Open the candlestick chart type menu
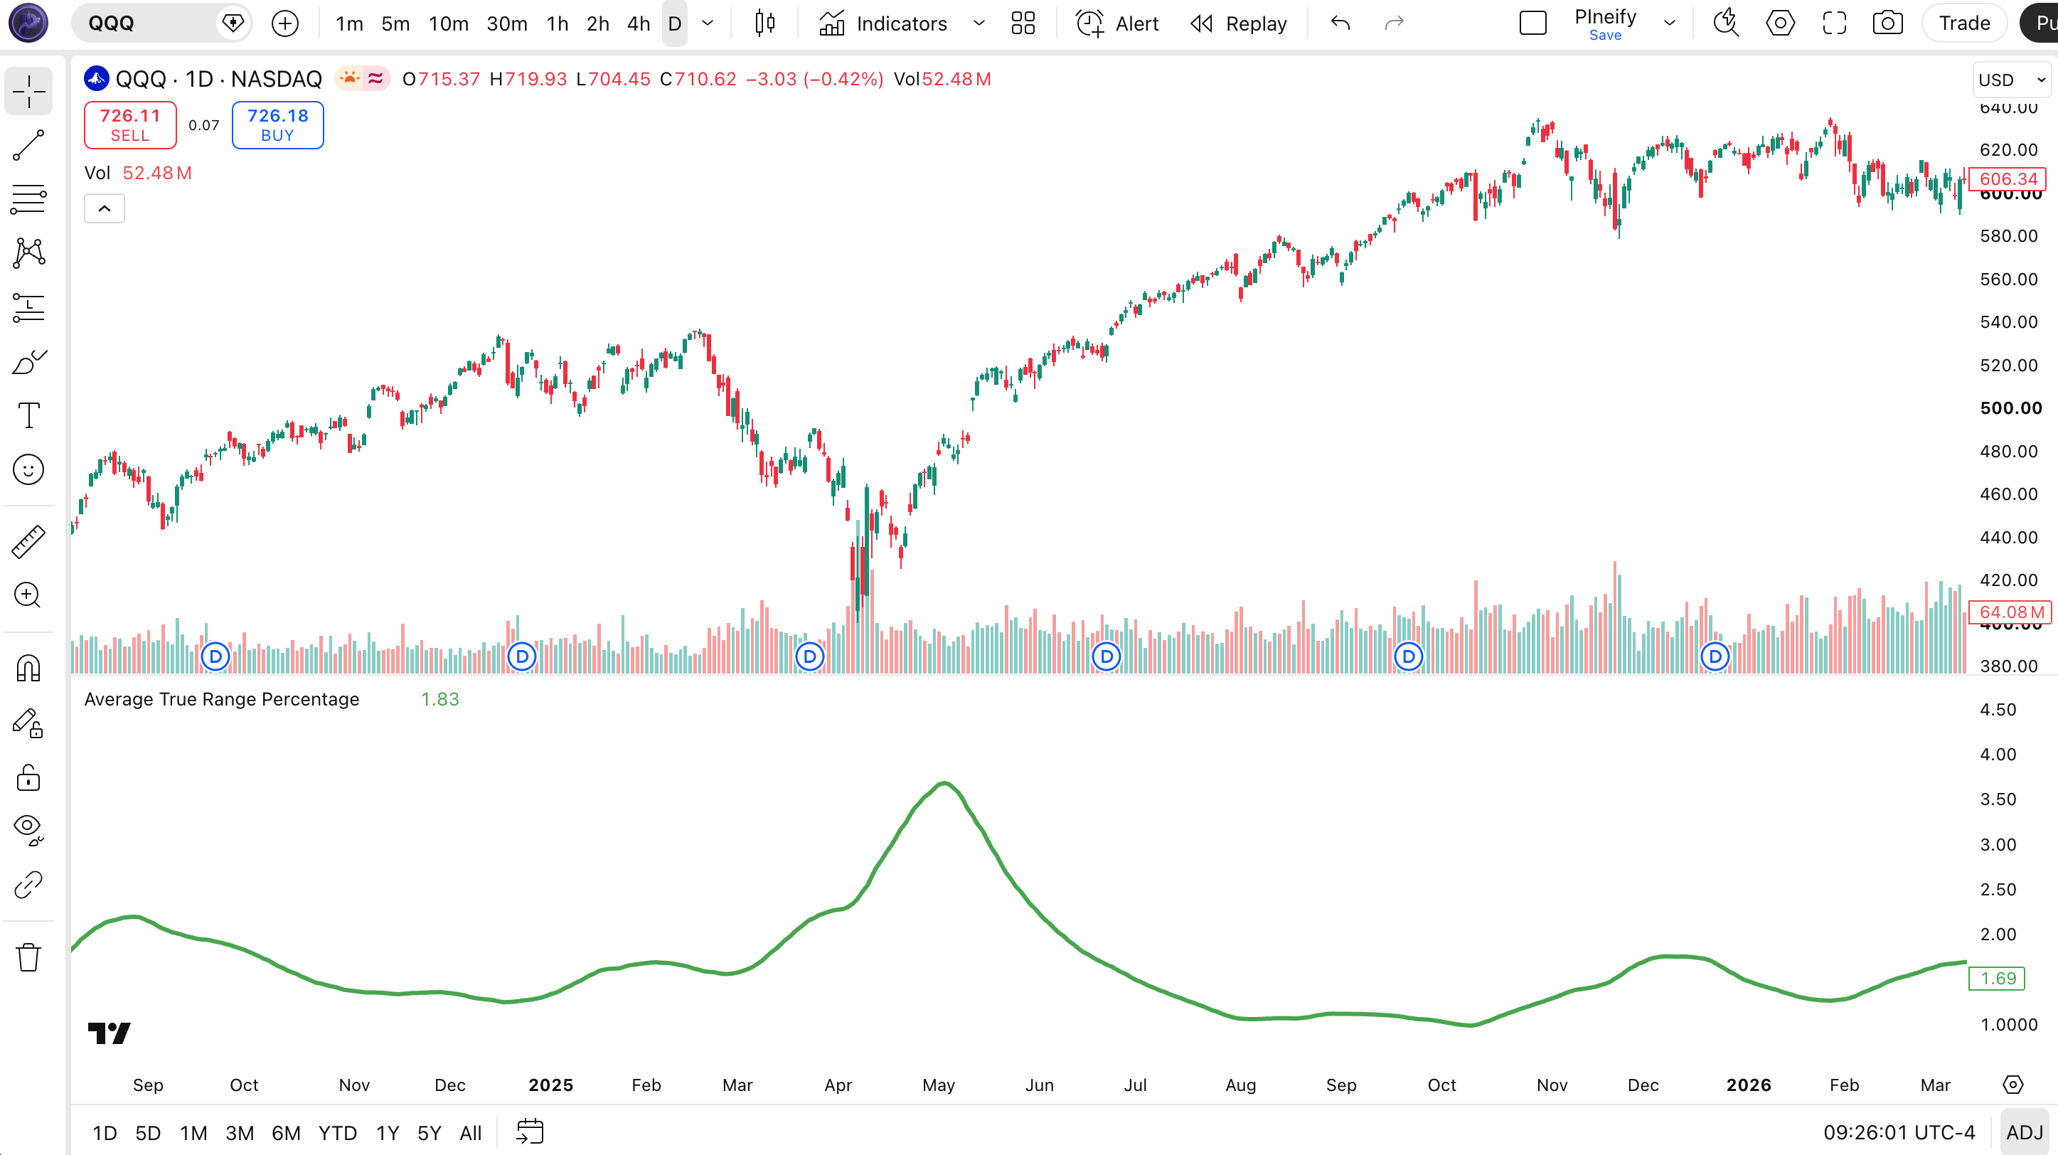2058x1155 pixels. coord(764,23)
